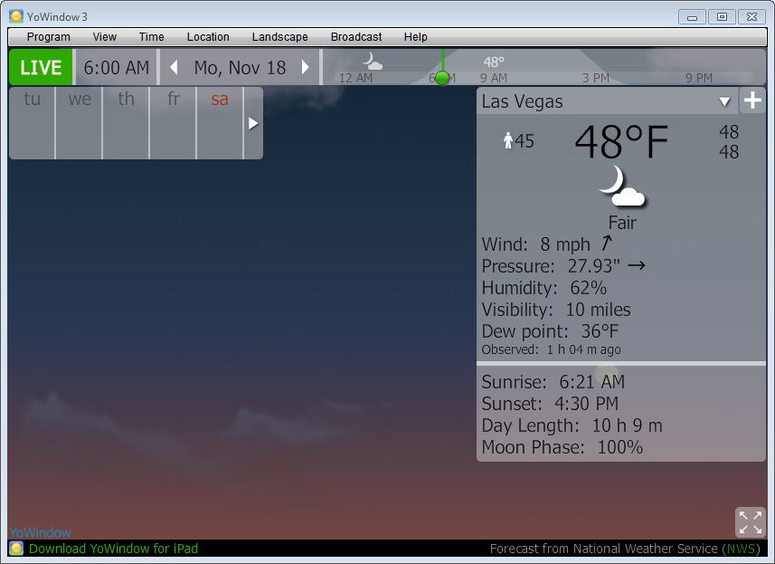The height and width of the screenshot is (564, 775).
Task: Open the Las Vegas location dropdown
Action: pyautogui.click(x=723, y=101)
